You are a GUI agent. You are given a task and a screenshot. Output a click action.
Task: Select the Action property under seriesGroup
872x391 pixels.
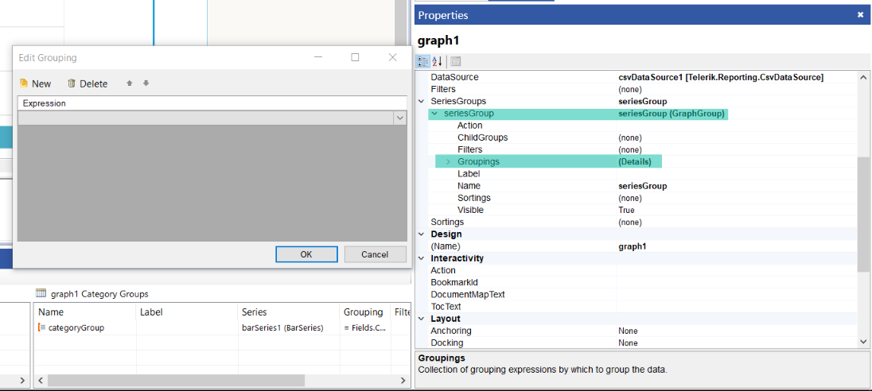coord(470,126)
